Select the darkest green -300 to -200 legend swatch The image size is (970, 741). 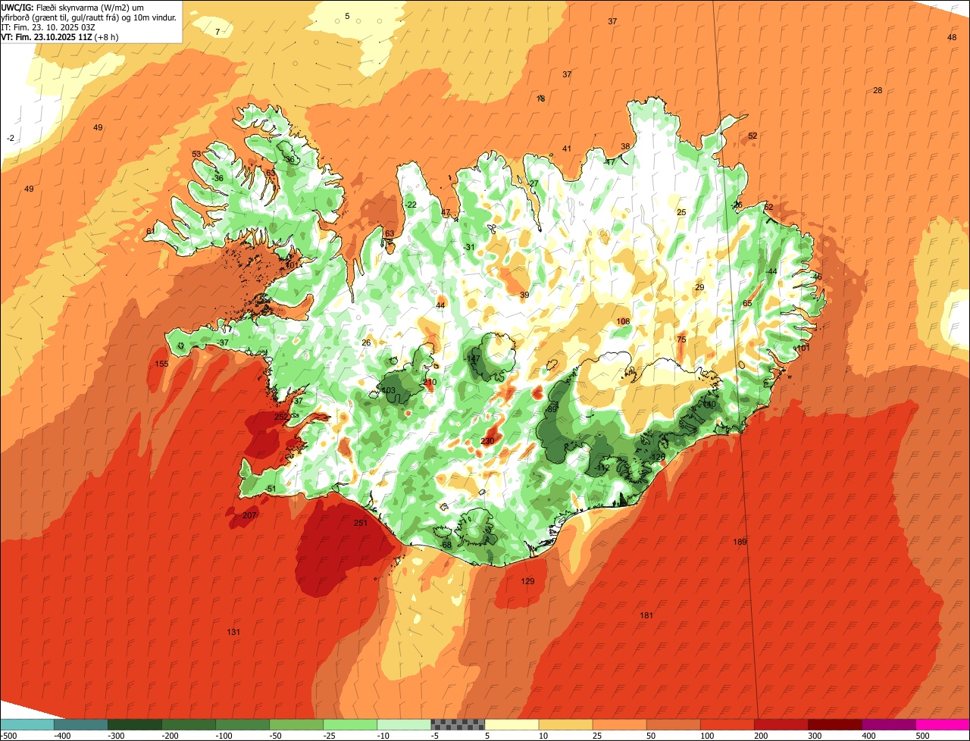(x=135, y=724)
